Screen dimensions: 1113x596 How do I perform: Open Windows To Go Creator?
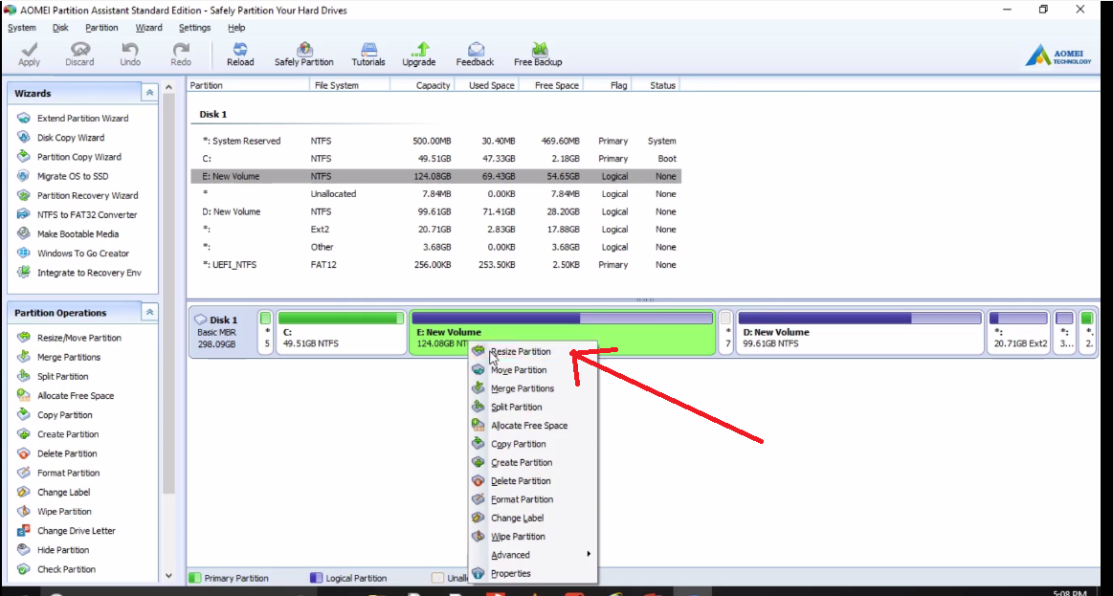(x=83, y=254)
